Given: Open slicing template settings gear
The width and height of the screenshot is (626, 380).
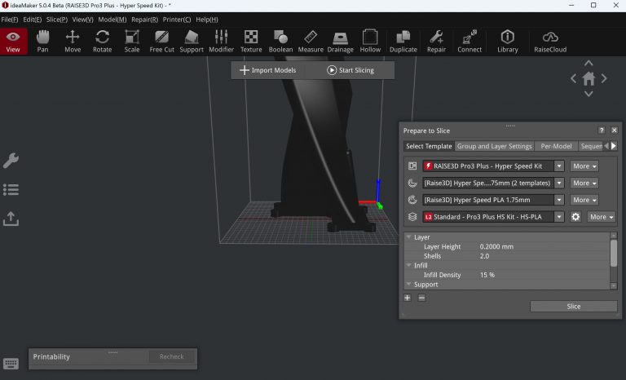Looking at the screenshot, I should click(x=575, y=217).
